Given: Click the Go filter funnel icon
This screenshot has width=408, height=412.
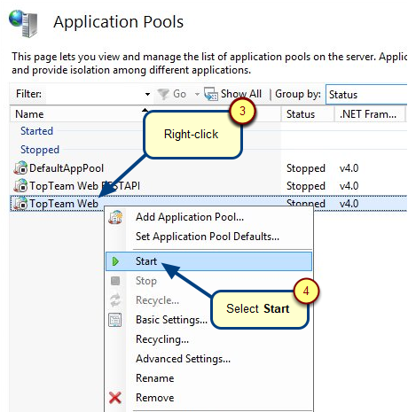Looking at the screenshot, I should [x=163, y=94].
